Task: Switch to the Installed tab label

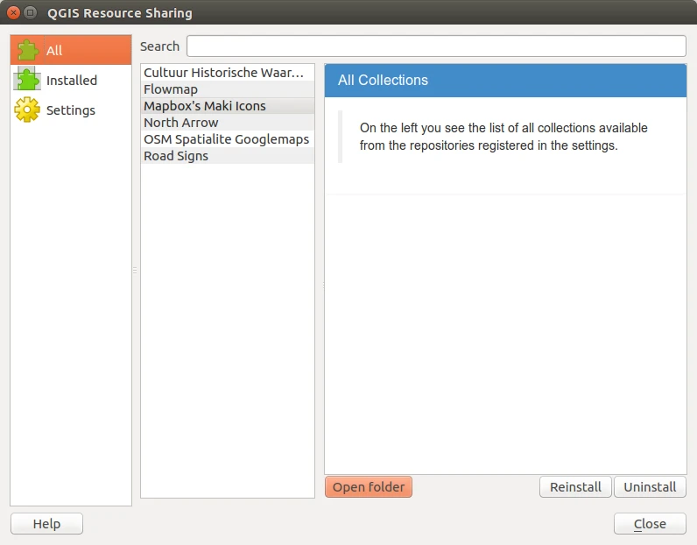Action: [72, 80]
